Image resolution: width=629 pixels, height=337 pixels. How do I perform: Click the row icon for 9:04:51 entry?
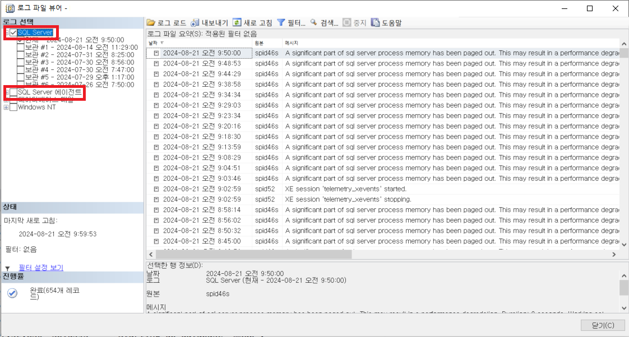pyautogui.click(x=156, y=168)
